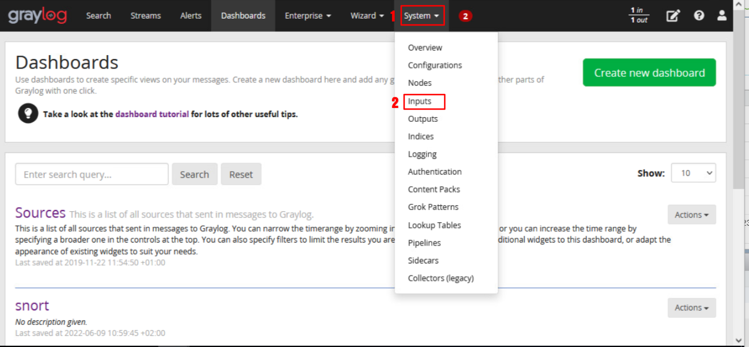Expand the Wizard dropdown menu
The width and height of the screenshot is (749, 347).
(x=367, y=16)
